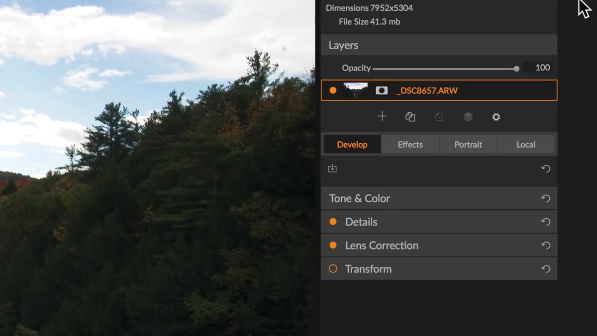The width and height of the screenshot is (597, 336).
Task: Click the save preset icon under Develop
Action: point(332,168)
